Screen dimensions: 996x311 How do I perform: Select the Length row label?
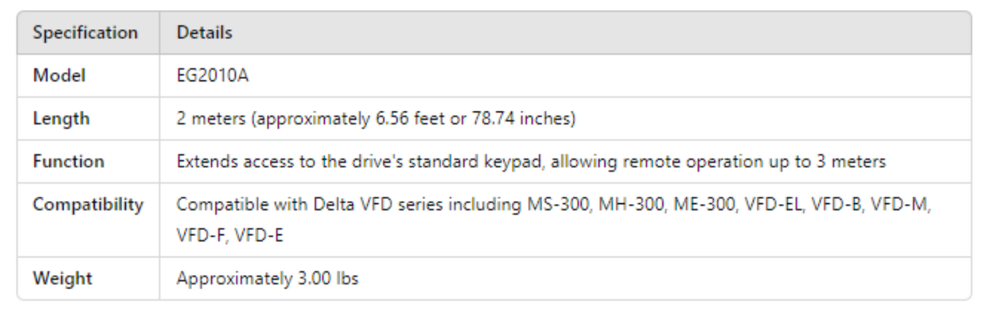tap(62, 119)
